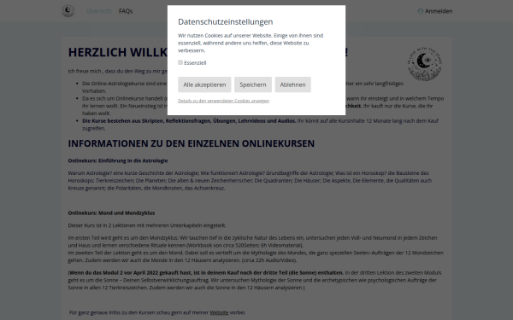Click the Herzlich Willkommen page heading
The image size is (513, 320).
(x=208, y=52)
